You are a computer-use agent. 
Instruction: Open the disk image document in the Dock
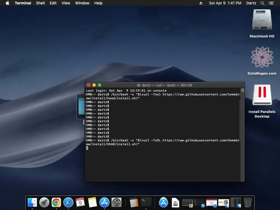click(175, 202)
